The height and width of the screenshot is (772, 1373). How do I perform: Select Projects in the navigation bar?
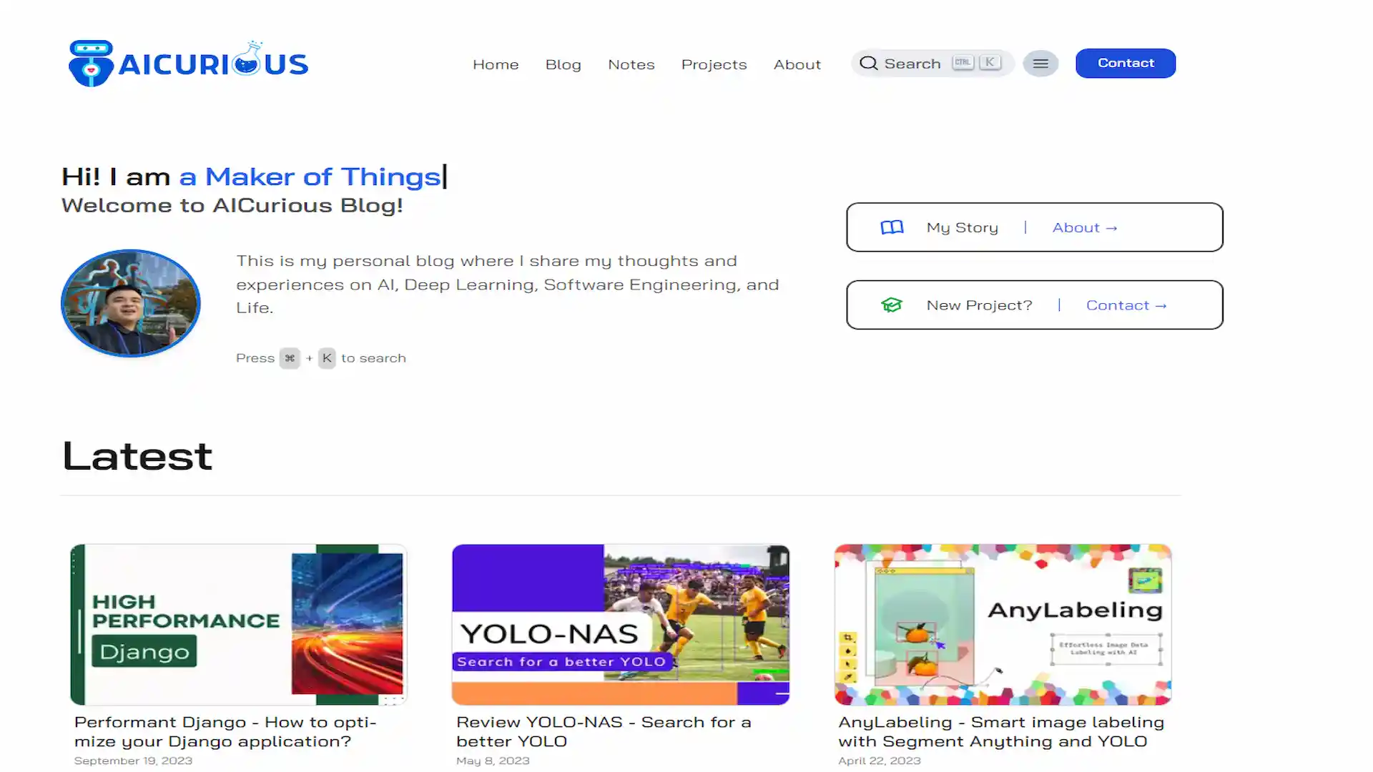tap(714, 64)
